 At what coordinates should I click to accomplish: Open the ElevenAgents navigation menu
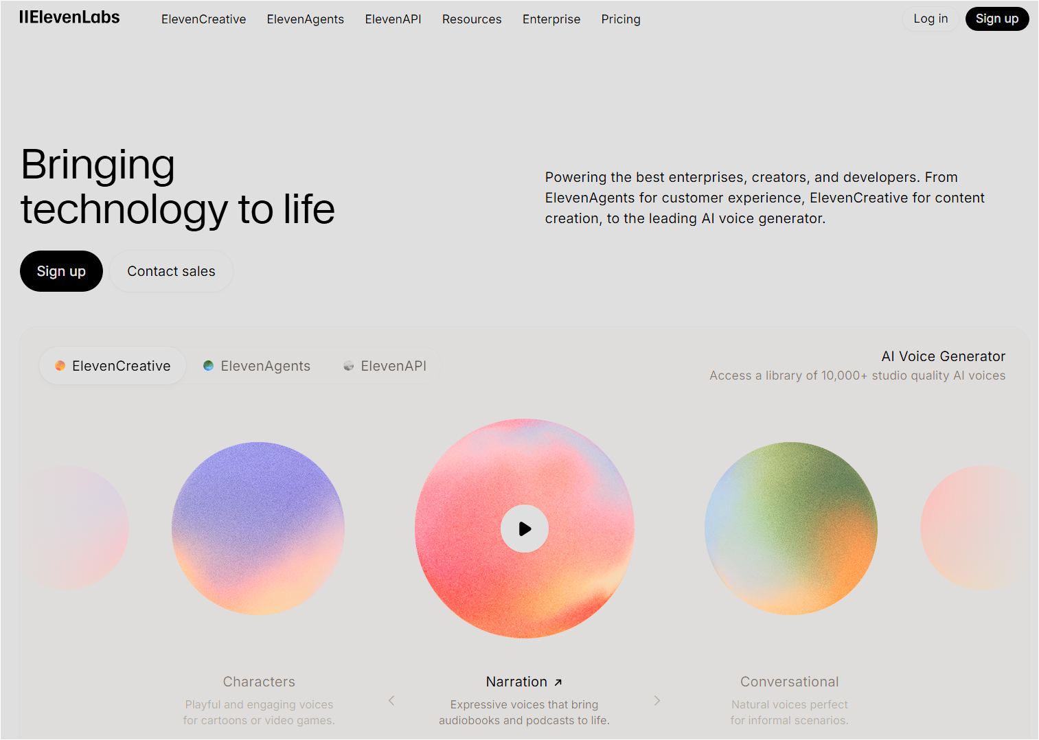305,19
